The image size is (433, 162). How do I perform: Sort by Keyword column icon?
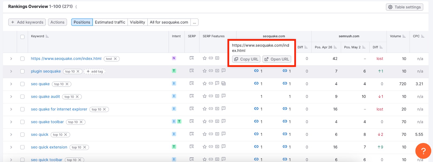47,36
